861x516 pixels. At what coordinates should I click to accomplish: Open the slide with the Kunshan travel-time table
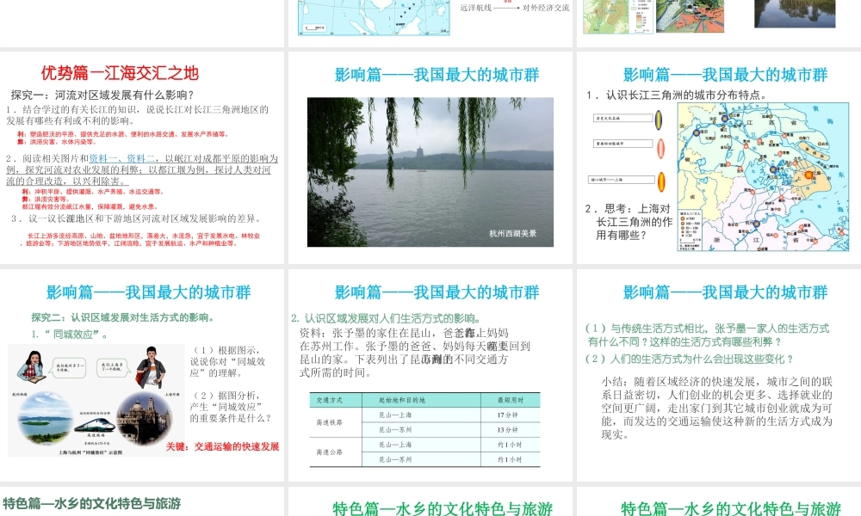(x=430, y=375)
